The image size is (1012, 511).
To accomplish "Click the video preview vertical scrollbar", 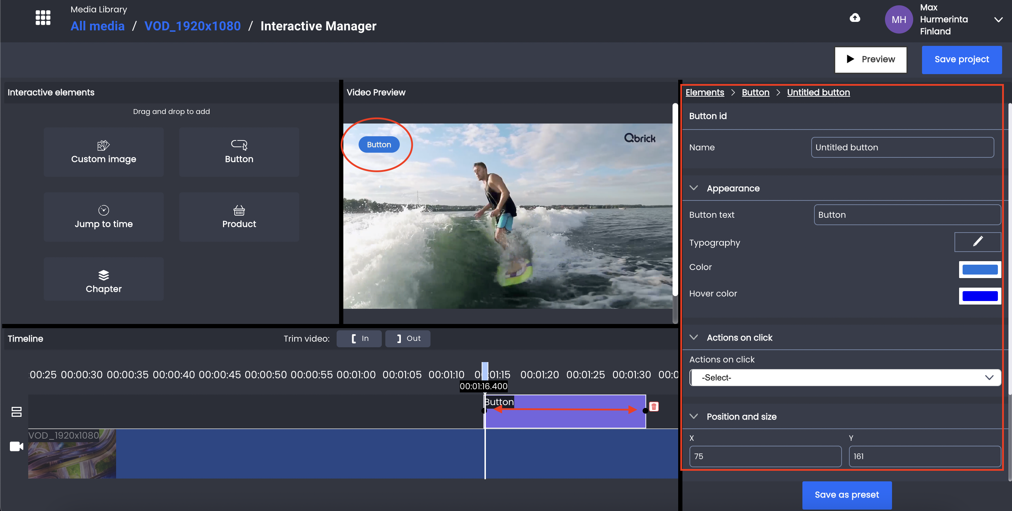I will (675, 199).
